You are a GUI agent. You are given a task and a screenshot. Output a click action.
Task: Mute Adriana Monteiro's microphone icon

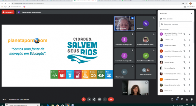click(185, 45)
